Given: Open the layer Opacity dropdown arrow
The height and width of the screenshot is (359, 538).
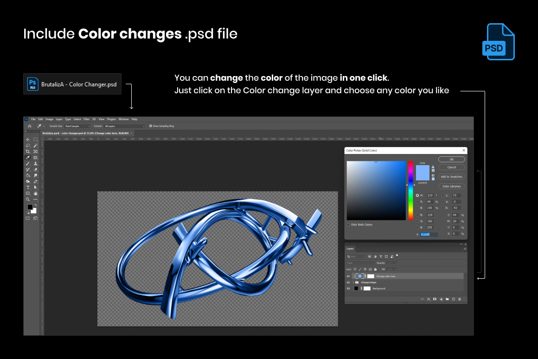Looking at the screenshot, I should click(x=396, y=263).
